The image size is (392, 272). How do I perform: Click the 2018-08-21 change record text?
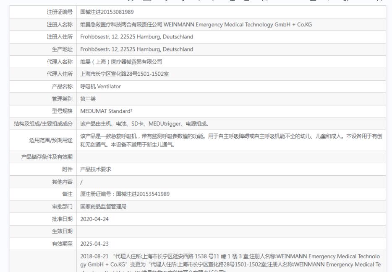click(x=230, y=263)
